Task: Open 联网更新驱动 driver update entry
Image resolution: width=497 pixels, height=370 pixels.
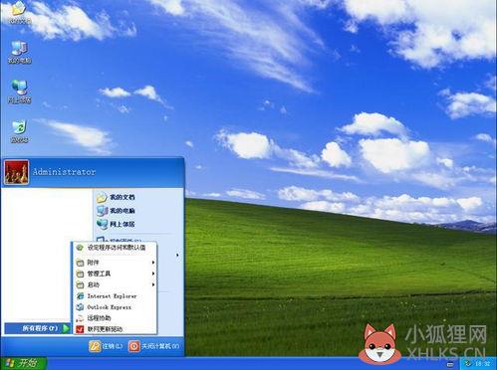Action: 115,329
